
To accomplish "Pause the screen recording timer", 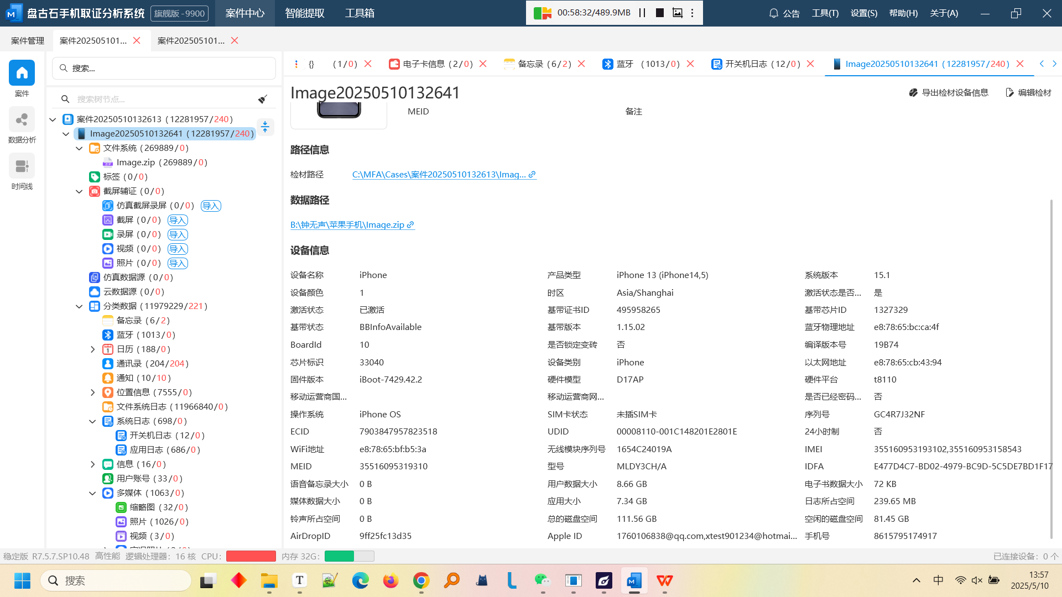I will click(642, 13).
